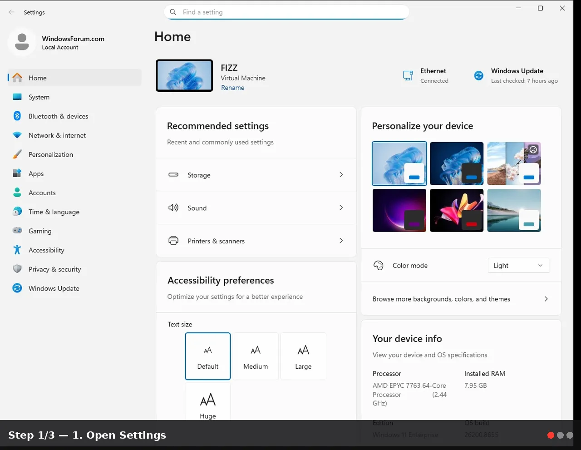Apply the red flower dark theme thumbnail

[x=457, y=210]
